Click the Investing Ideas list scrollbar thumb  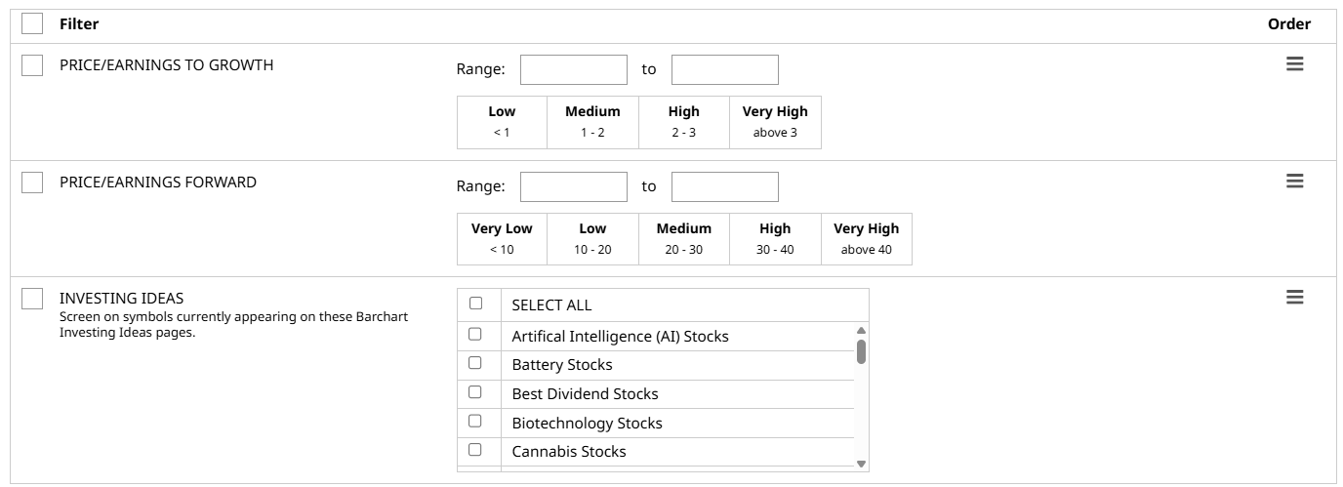861,351
